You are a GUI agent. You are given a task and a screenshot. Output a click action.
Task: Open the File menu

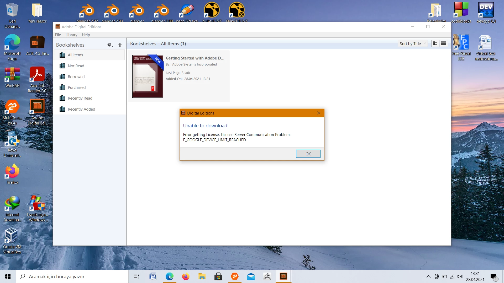pyautogui.click(x=58, y=35)
